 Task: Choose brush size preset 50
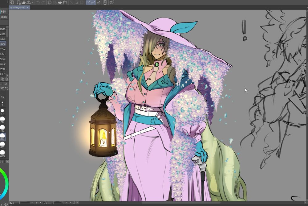(x=2, y=120)
